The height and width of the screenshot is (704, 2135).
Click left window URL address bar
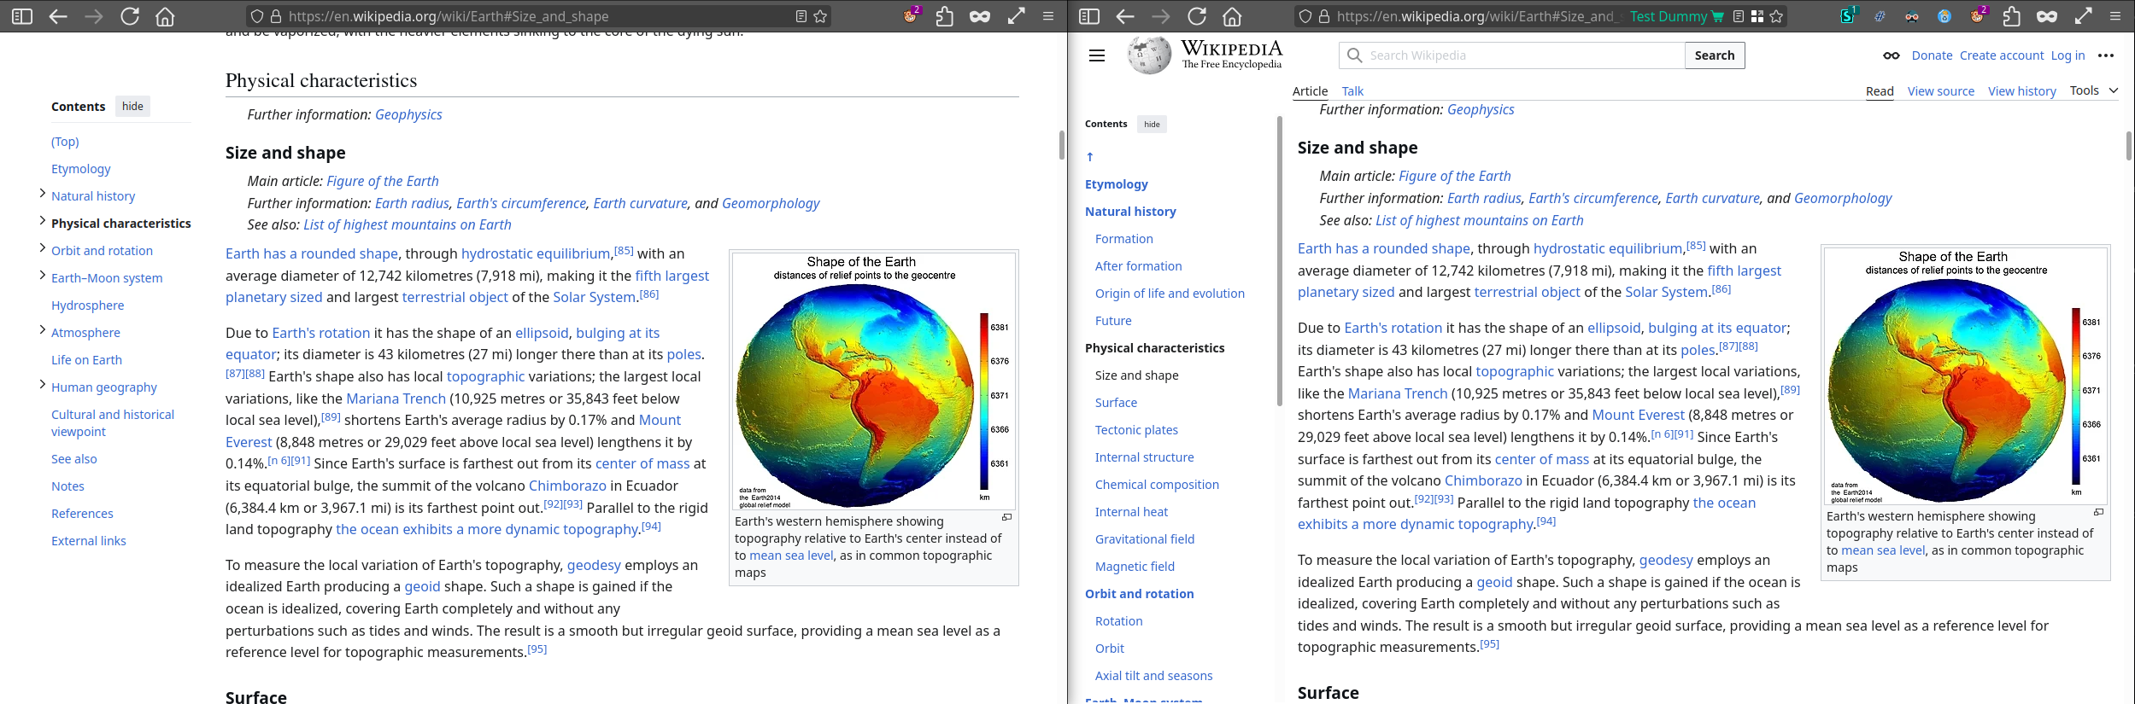tap(538, 16)
